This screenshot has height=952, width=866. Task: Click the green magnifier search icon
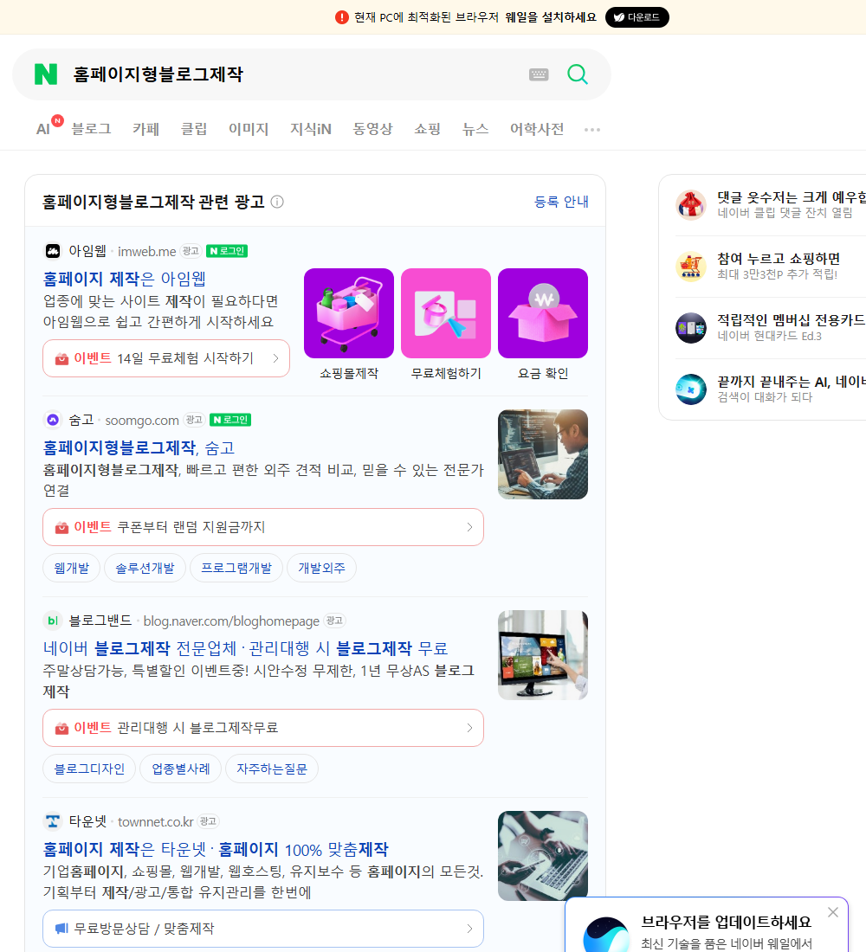(x=578, y=74)
